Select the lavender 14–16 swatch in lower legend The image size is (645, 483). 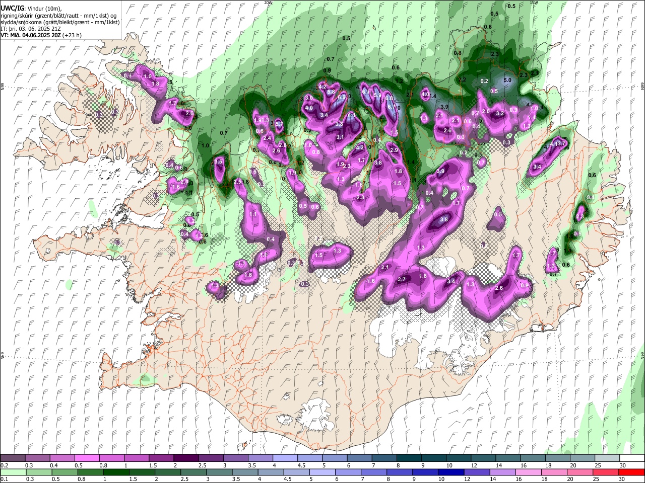click(x=503, y=472)
